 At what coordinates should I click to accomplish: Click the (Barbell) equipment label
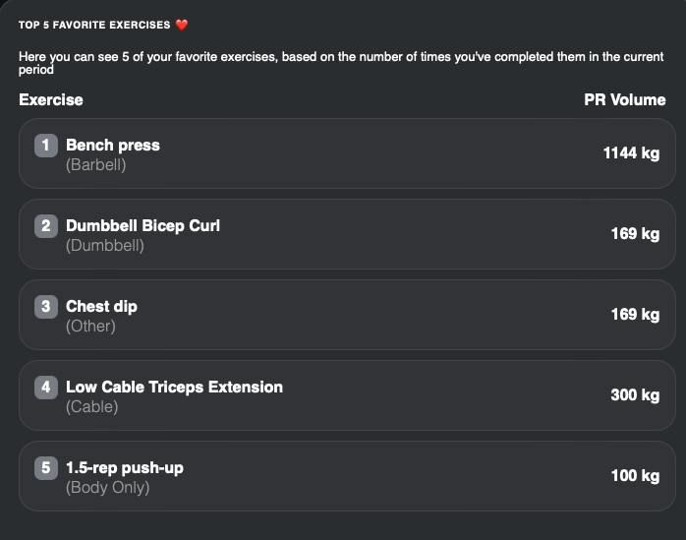coord(95,164)
